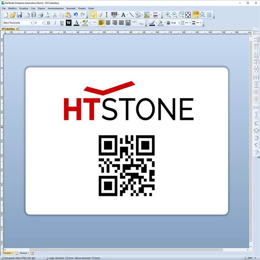260x260 pixels.
Task: Toggle italic formatting
Action: (55, 23)
